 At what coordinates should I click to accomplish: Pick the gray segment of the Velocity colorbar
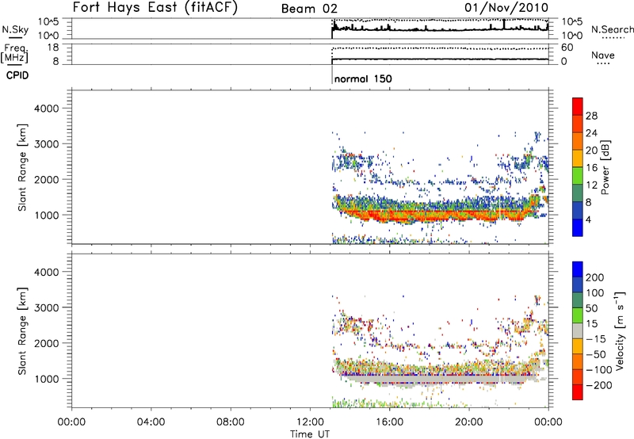pyautogui.click(x=578, y=331)
